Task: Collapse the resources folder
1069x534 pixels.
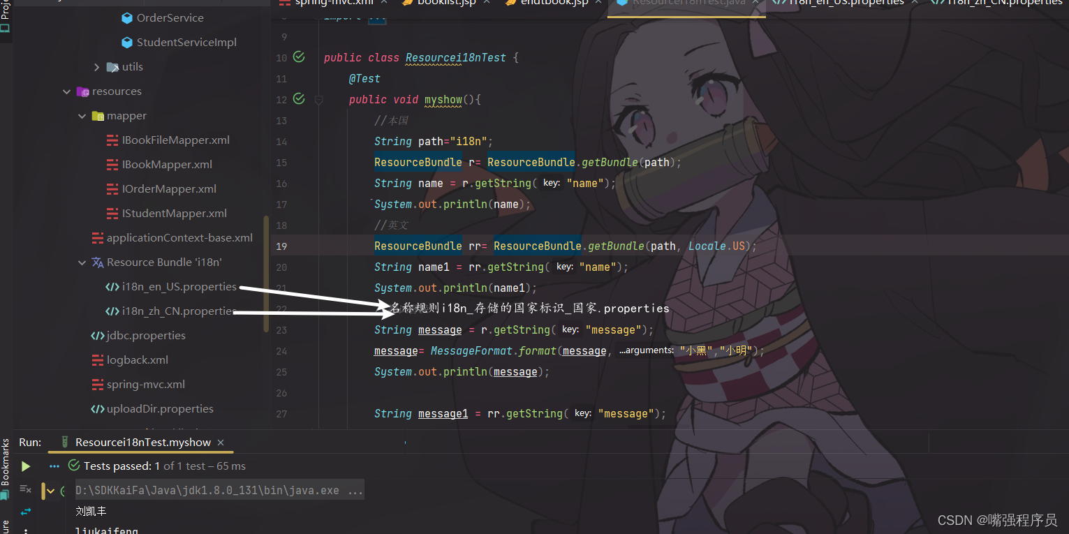Action: click(x=67, y=91)
